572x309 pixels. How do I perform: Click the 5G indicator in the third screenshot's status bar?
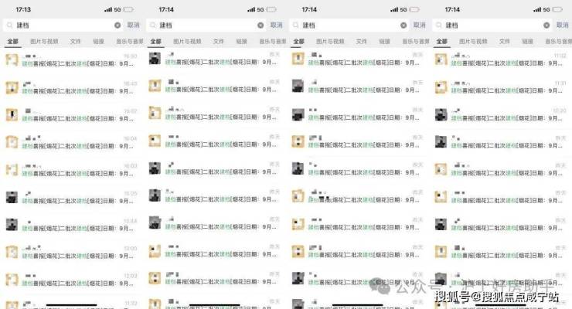pos(403,9)
